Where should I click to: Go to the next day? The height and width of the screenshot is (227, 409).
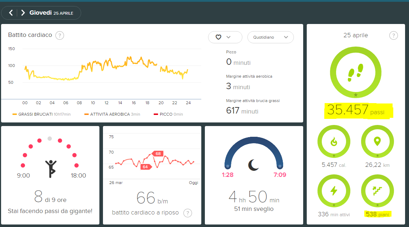click(23, 13)
